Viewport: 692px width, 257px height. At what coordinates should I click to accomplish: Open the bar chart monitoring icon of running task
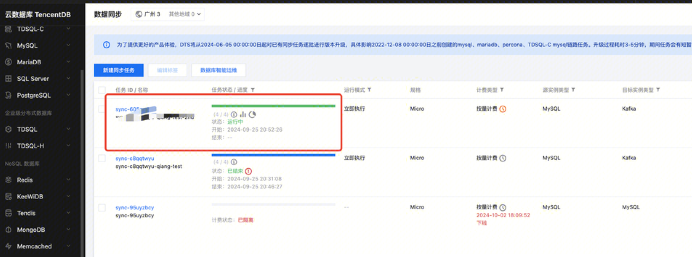[243, 114]
